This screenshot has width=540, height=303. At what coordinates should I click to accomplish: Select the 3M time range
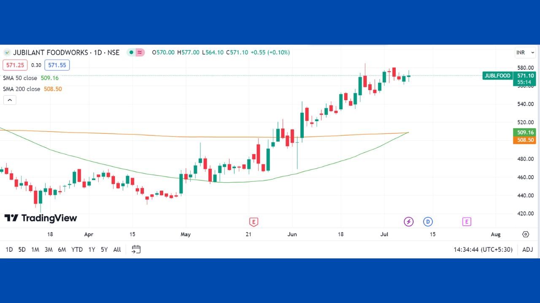coord(49,250)
